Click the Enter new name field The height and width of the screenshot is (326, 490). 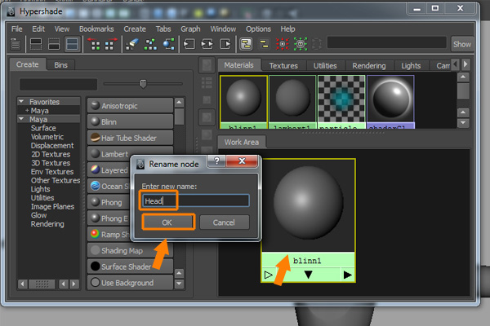195,200
